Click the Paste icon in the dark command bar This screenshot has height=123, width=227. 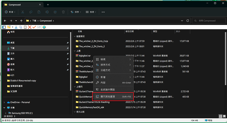(x=39, y=12)
